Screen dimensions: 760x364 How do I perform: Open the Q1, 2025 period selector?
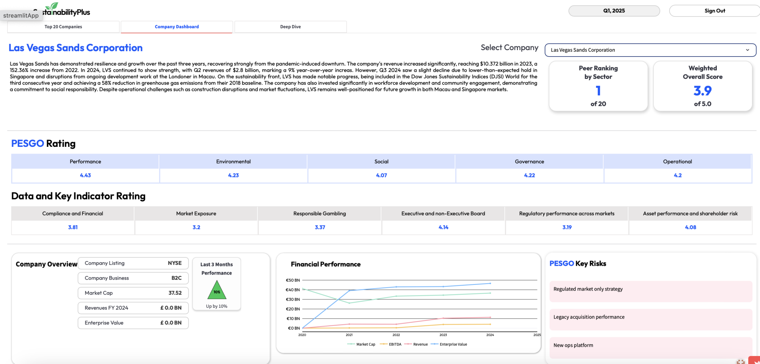pos(614,11)
